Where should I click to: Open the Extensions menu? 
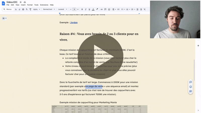click(x=44, y=5)
